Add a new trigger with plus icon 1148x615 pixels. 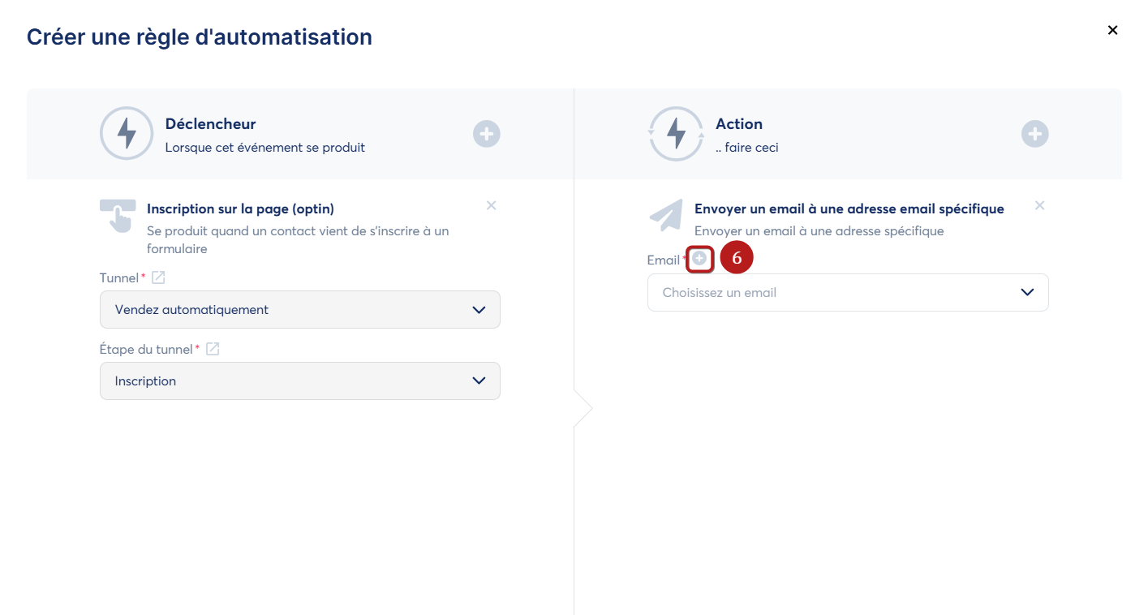(487, 134)
